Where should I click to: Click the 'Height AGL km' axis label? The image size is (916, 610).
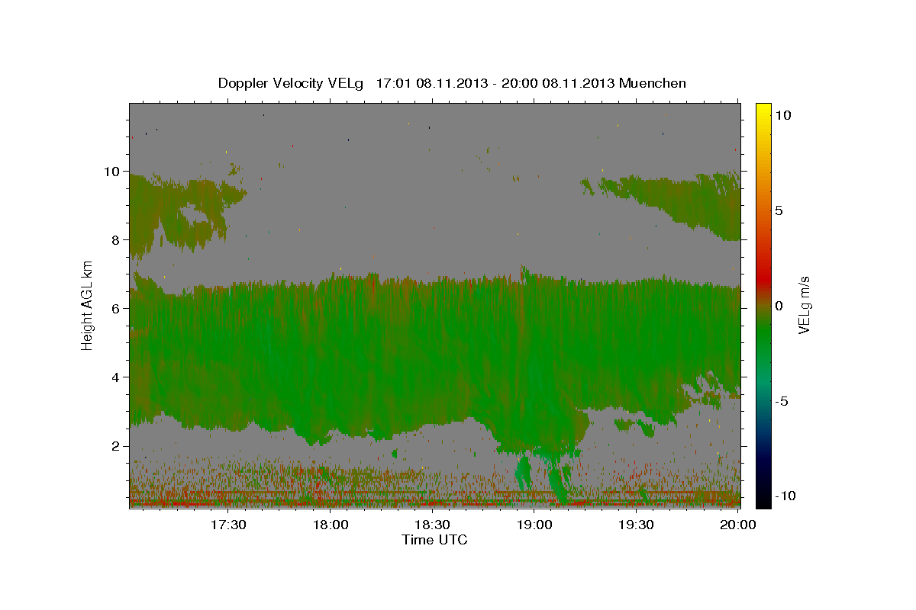point(88,305)
